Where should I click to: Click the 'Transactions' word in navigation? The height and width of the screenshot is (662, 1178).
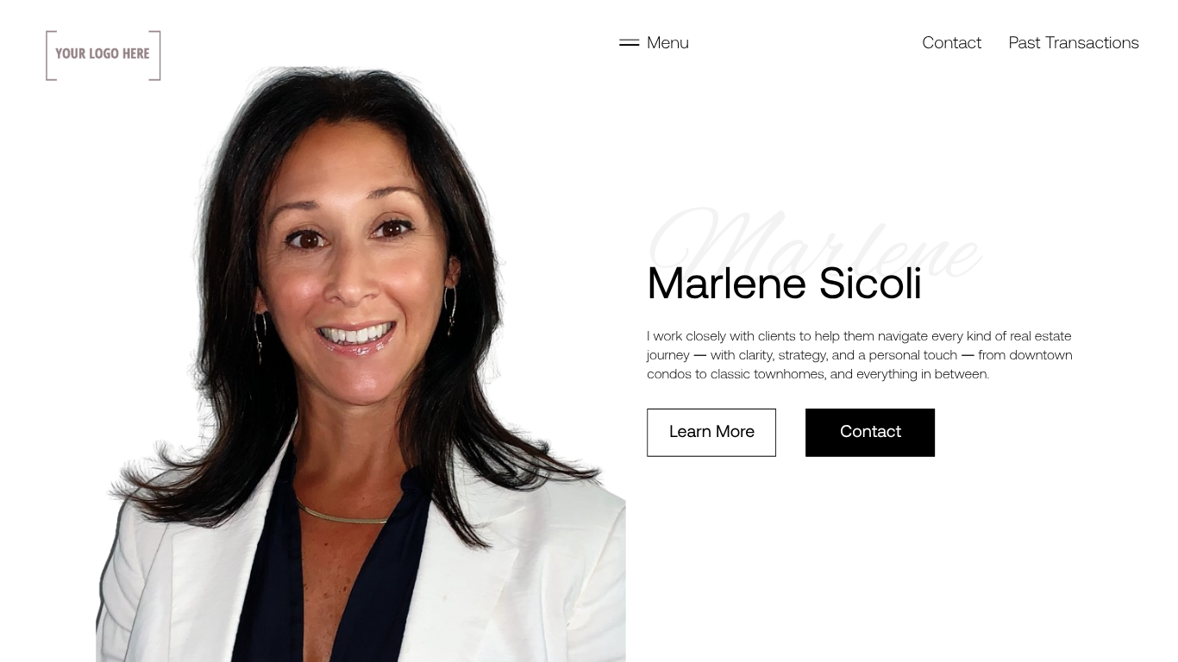coord(1092,43)
